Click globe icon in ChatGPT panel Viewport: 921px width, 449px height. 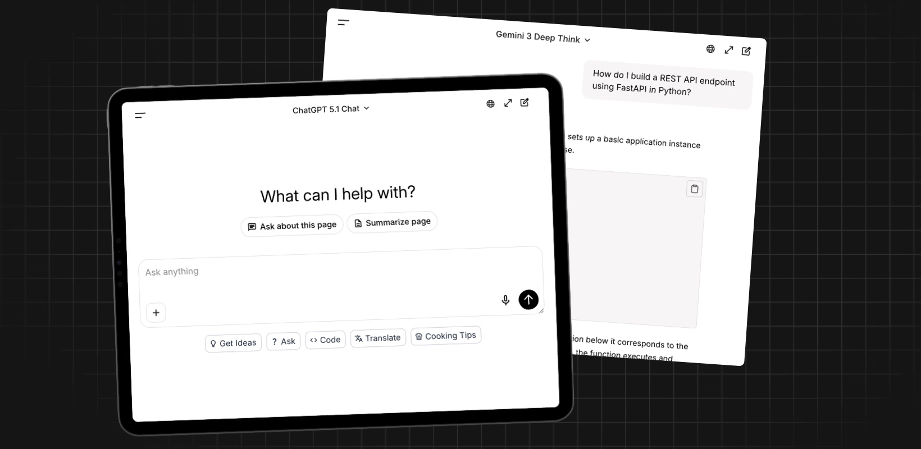click(x=490, y=104)
